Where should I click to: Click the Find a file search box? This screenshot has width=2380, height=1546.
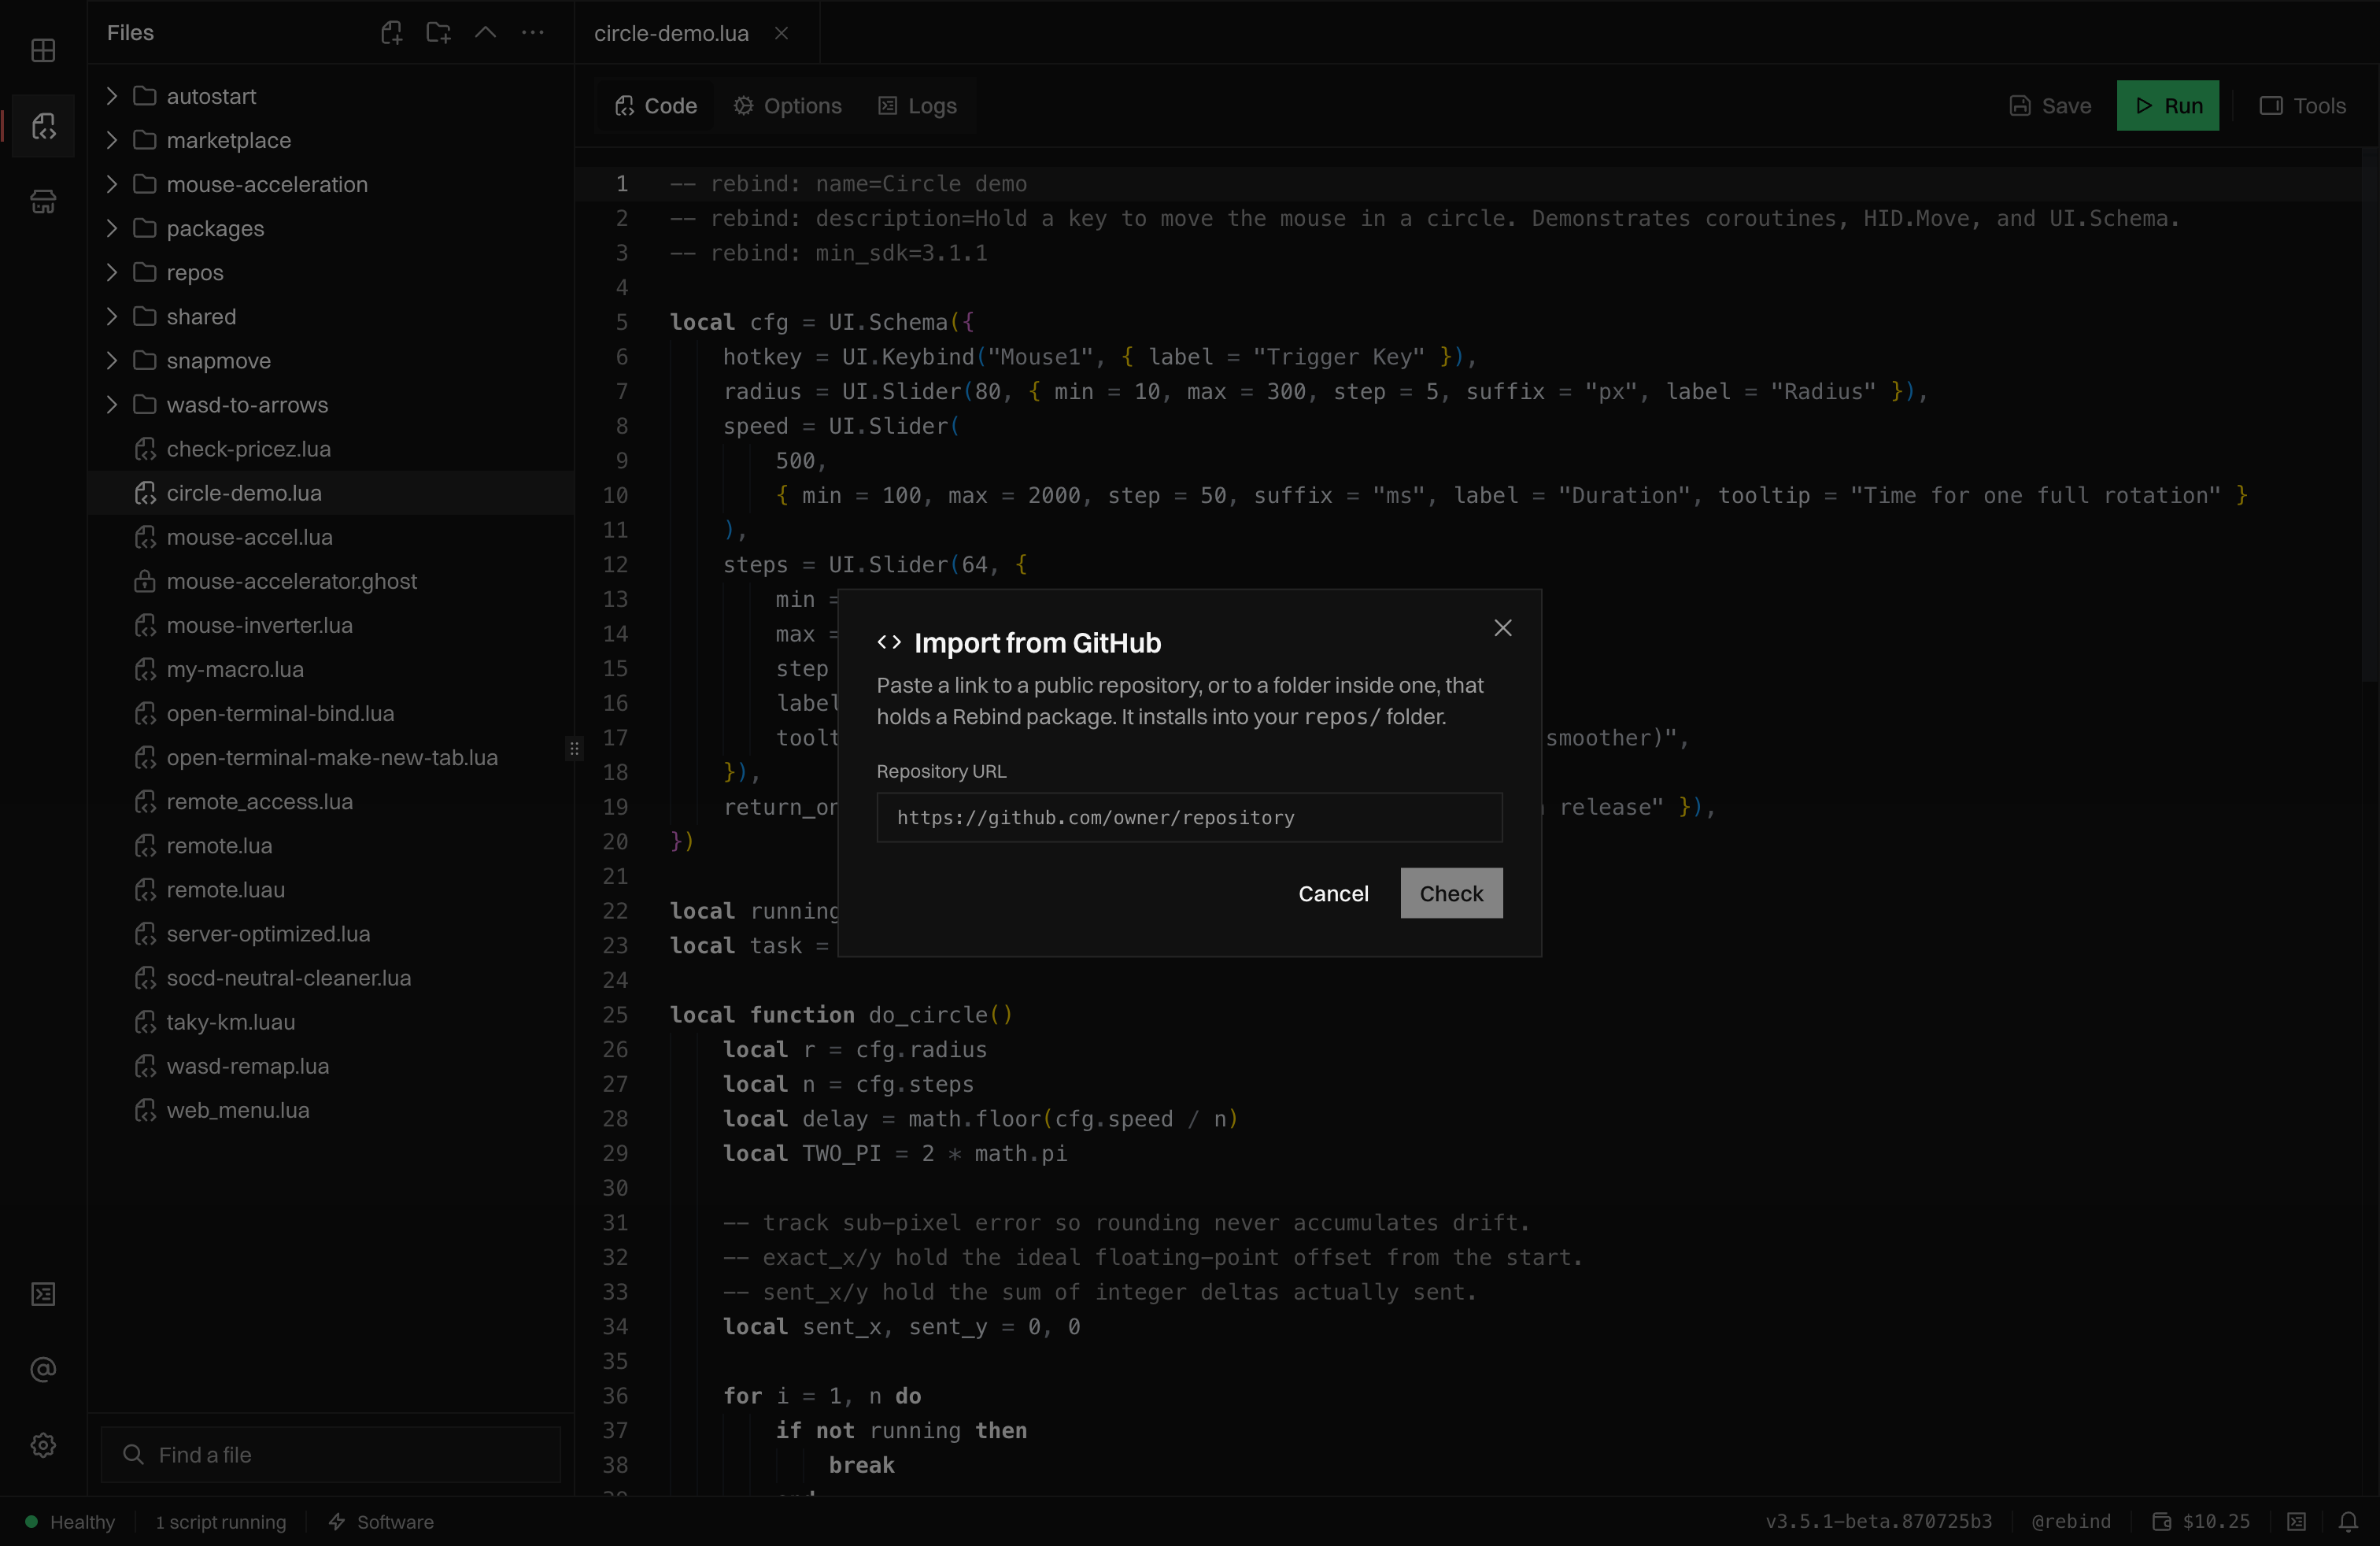point(331,1454)
